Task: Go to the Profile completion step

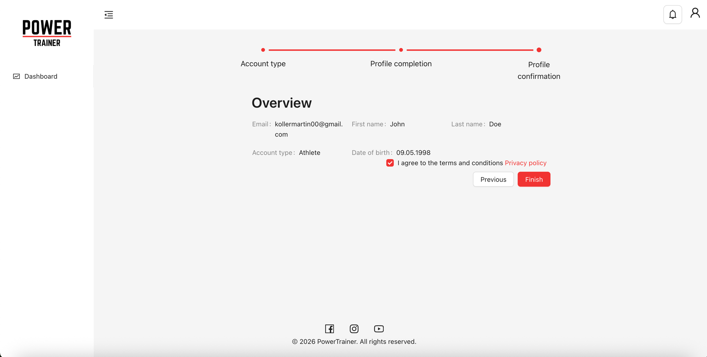Action: (x=401, y=64)
